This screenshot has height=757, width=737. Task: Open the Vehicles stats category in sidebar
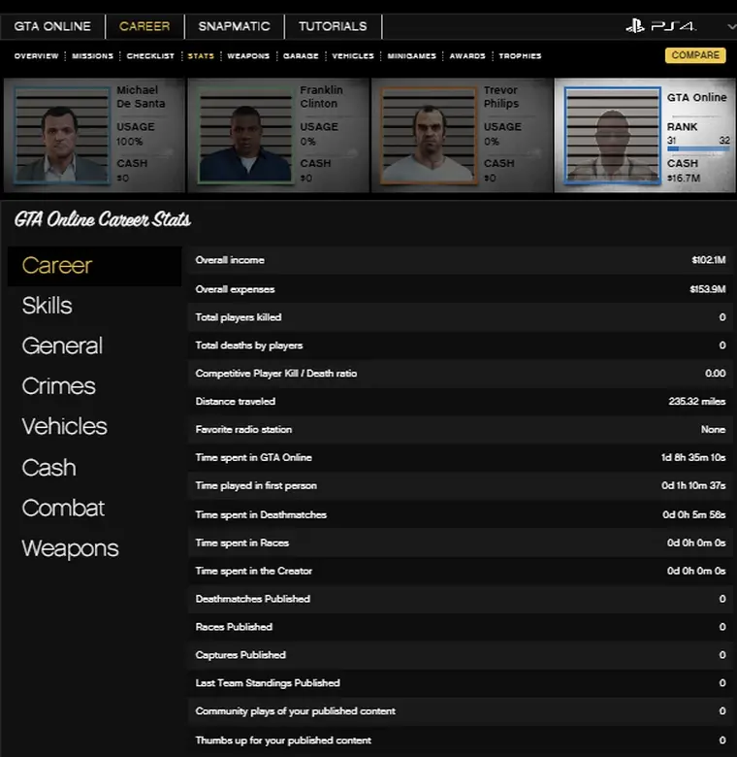click(x=64, y=427)
